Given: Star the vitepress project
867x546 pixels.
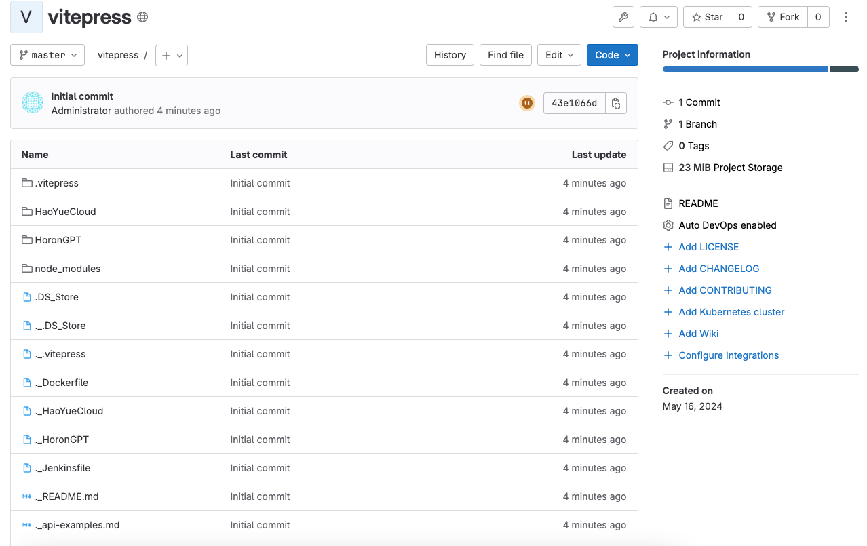Looking at the screenshot, I should pyautogui.click(x=707, y=17).
